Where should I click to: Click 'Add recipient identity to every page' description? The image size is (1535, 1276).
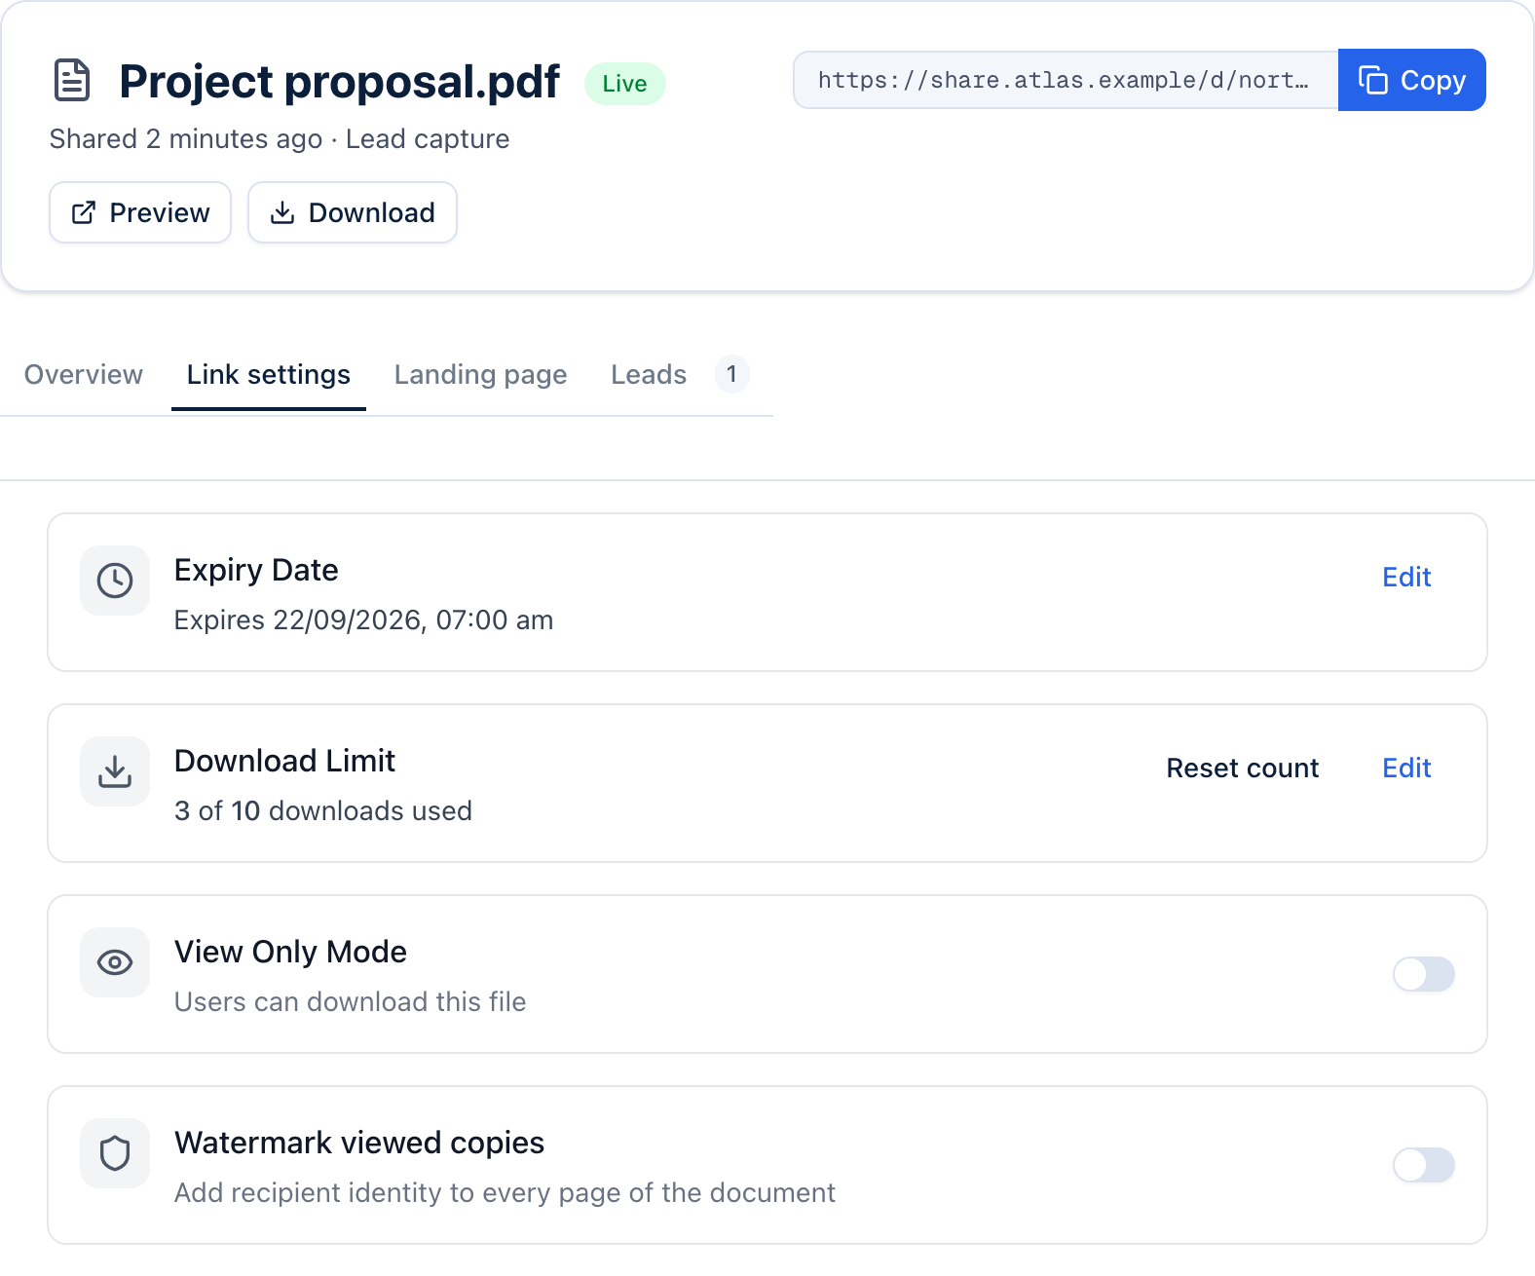pyautogui.click(x=505, y=1193)
